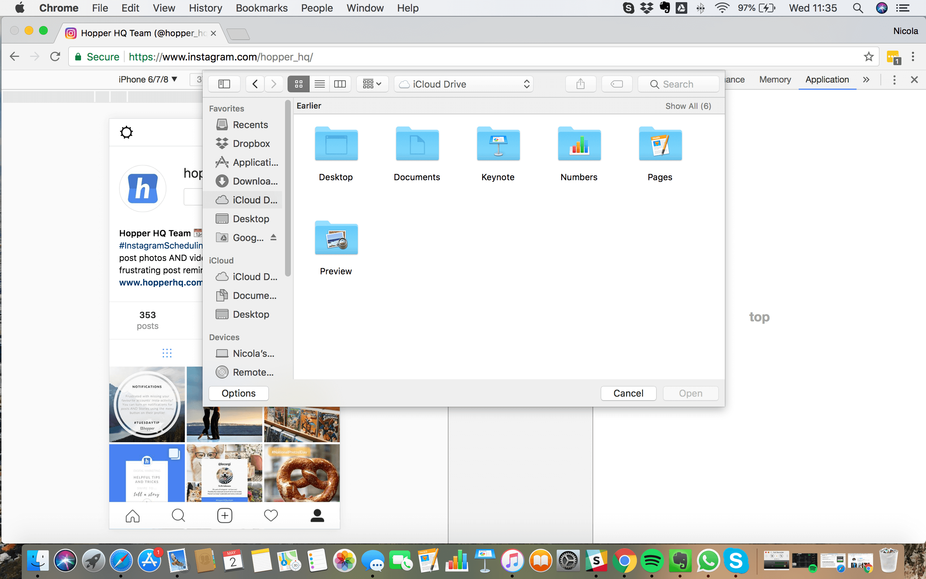This screenshot has height=579, width=926.
Task: Navigate back using the left arrow button
Action: click(255, 83)
